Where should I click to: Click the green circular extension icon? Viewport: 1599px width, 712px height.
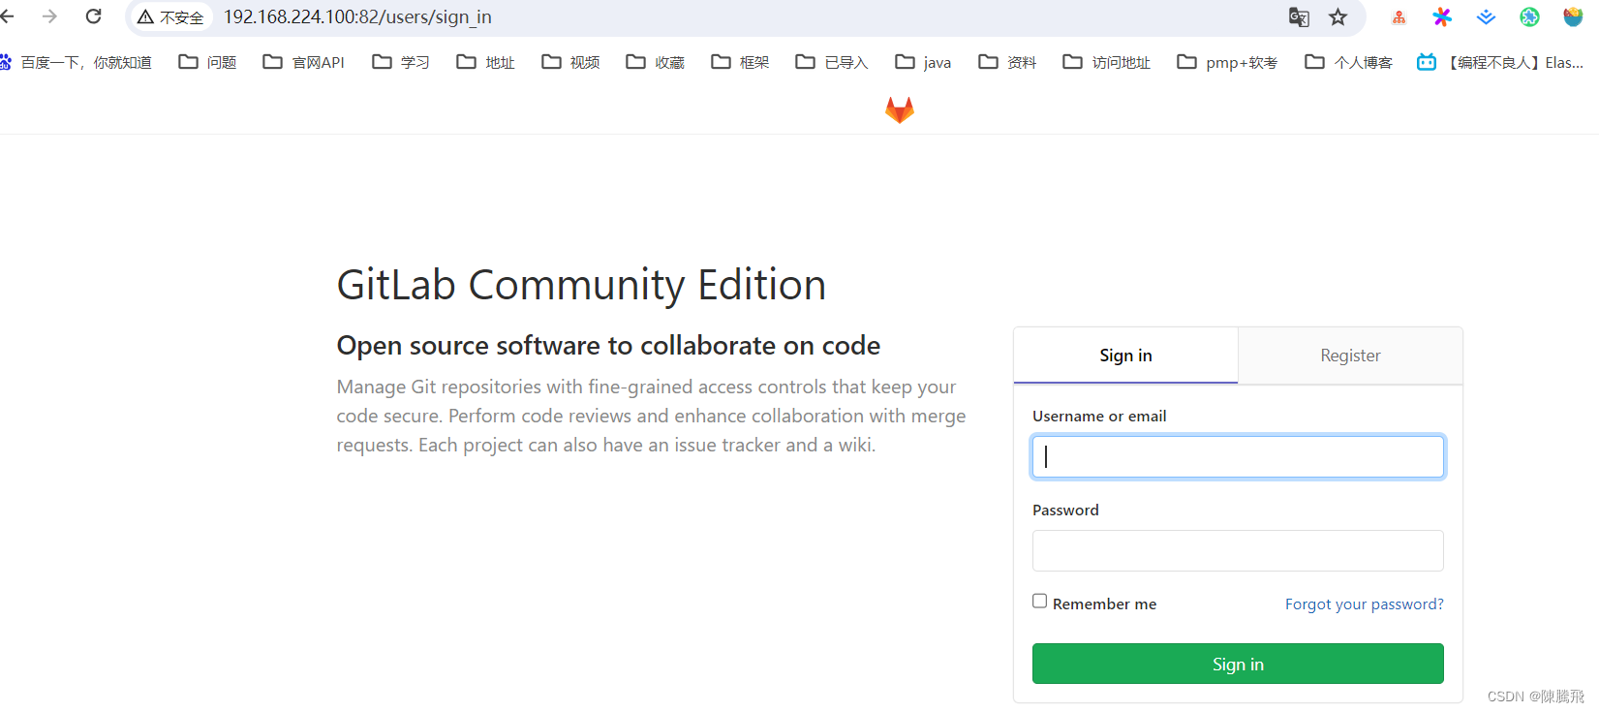[1529, 16]
